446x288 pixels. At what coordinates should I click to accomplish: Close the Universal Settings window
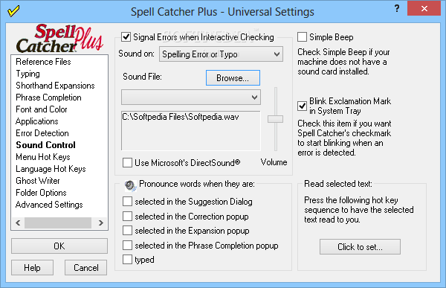424,8
